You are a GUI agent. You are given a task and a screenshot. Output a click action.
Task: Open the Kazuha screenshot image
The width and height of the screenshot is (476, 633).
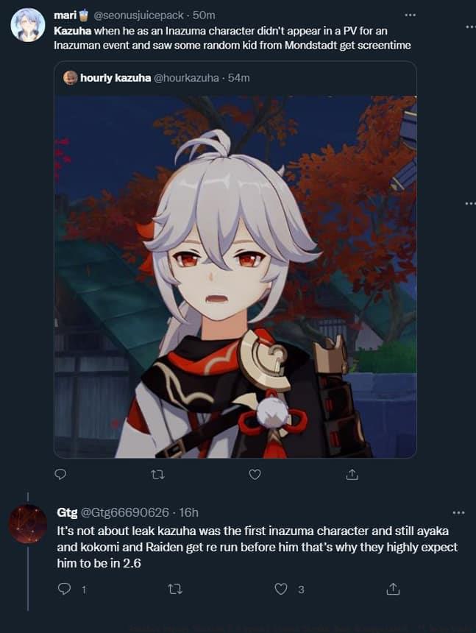(235, 277)
